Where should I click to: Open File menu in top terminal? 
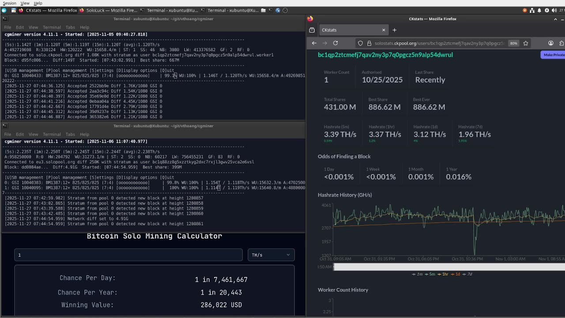click(8, 27)
